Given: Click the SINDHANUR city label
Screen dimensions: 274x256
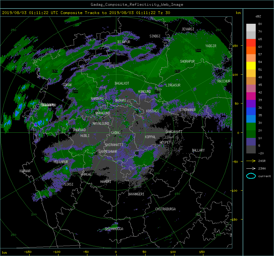Looking at the screenshot, I should [x=188, y=110].
